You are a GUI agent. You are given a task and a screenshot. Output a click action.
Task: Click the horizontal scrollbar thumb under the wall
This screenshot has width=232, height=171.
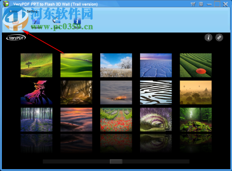(x=116, y=162)
